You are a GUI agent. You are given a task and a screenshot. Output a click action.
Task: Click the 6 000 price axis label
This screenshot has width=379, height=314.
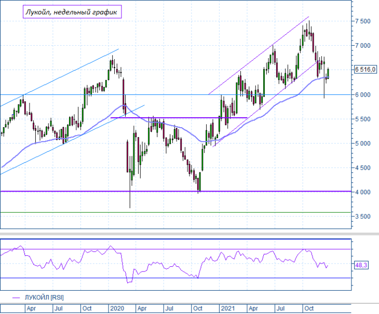362,94
